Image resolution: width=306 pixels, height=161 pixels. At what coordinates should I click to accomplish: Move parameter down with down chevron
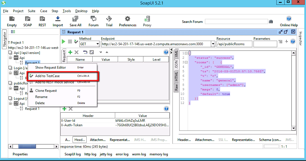tap(101, 52)
